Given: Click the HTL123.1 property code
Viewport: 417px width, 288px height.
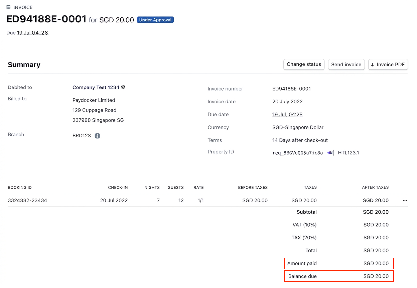Looking at the screenshot, I should (x=349, y=153).
